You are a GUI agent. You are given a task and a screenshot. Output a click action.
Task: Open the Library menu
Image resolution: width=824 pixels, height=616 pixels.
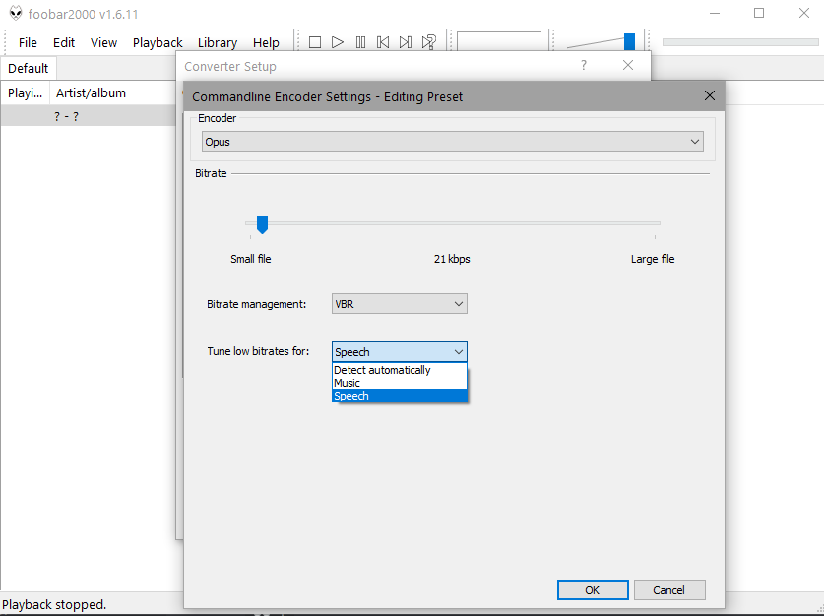(x=218, y=42)
